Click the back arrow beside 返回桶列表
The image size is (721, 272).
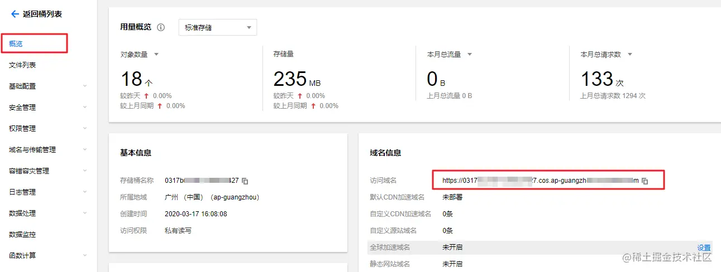point(15,14)
